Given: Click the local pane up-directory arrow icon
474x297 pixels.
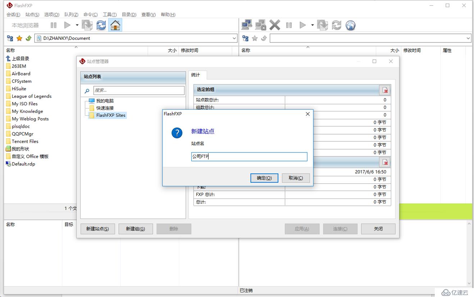Looking at the screenshot, I should click(x=28, y=38).
